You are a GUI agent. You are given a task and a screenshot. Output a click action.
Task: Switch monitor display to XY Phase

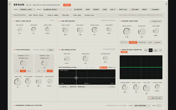155,50
